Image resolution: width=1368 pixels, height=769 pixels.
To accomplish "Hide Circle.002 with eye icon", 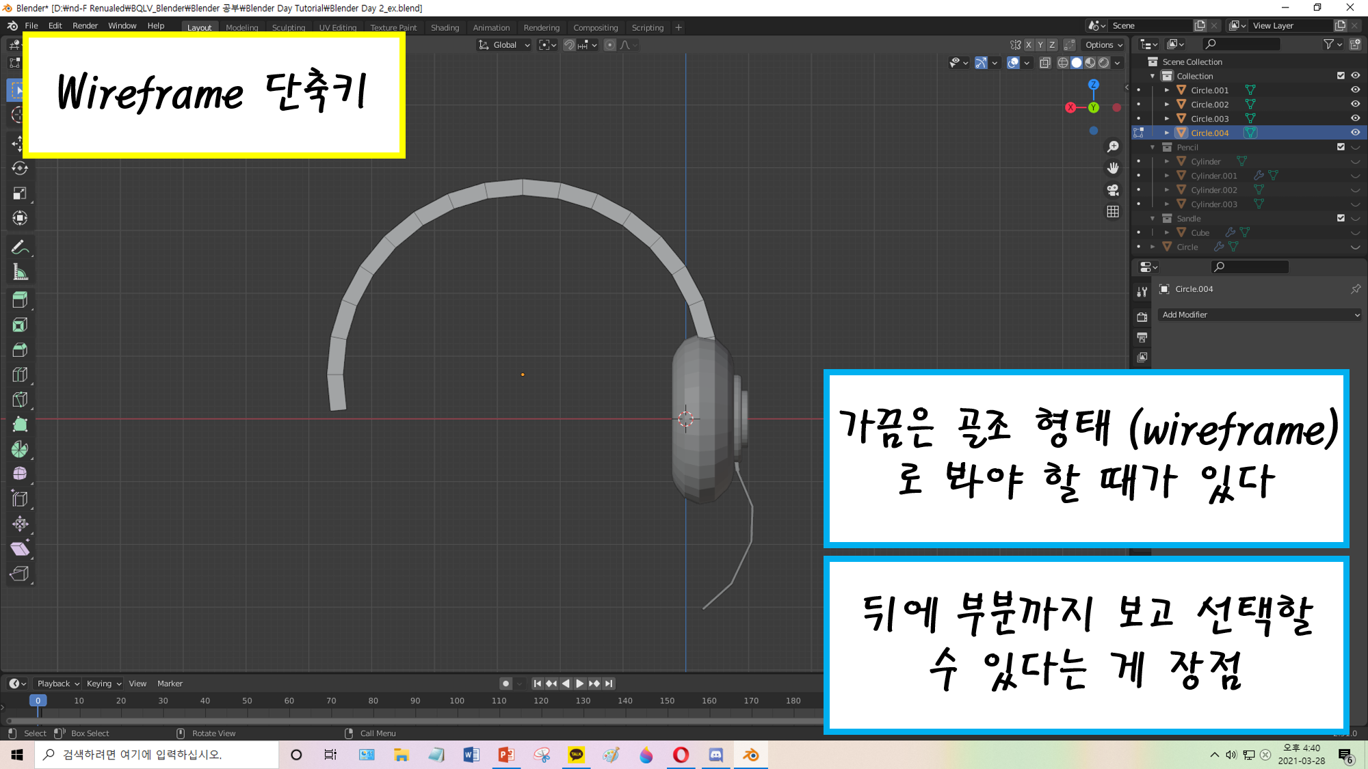I will pyautogui.click(x=1355, y=105).
